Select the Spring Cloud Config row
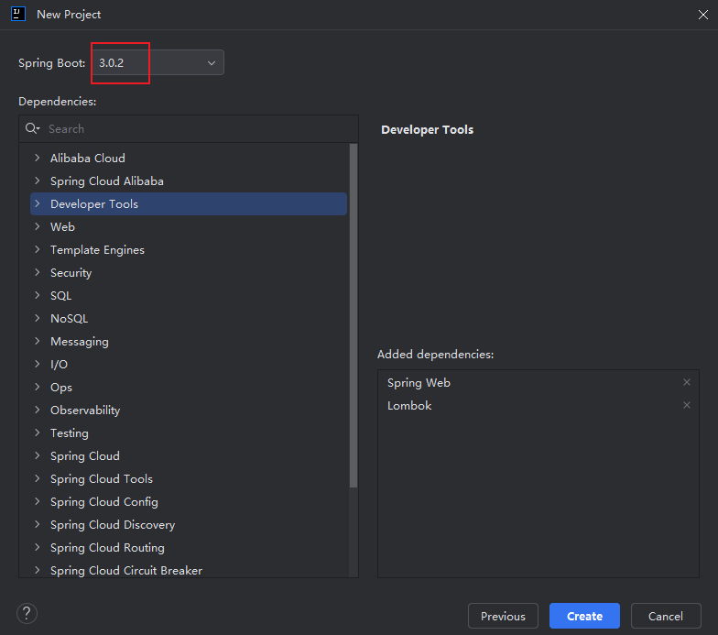718x635 pixels. (189, 502)
